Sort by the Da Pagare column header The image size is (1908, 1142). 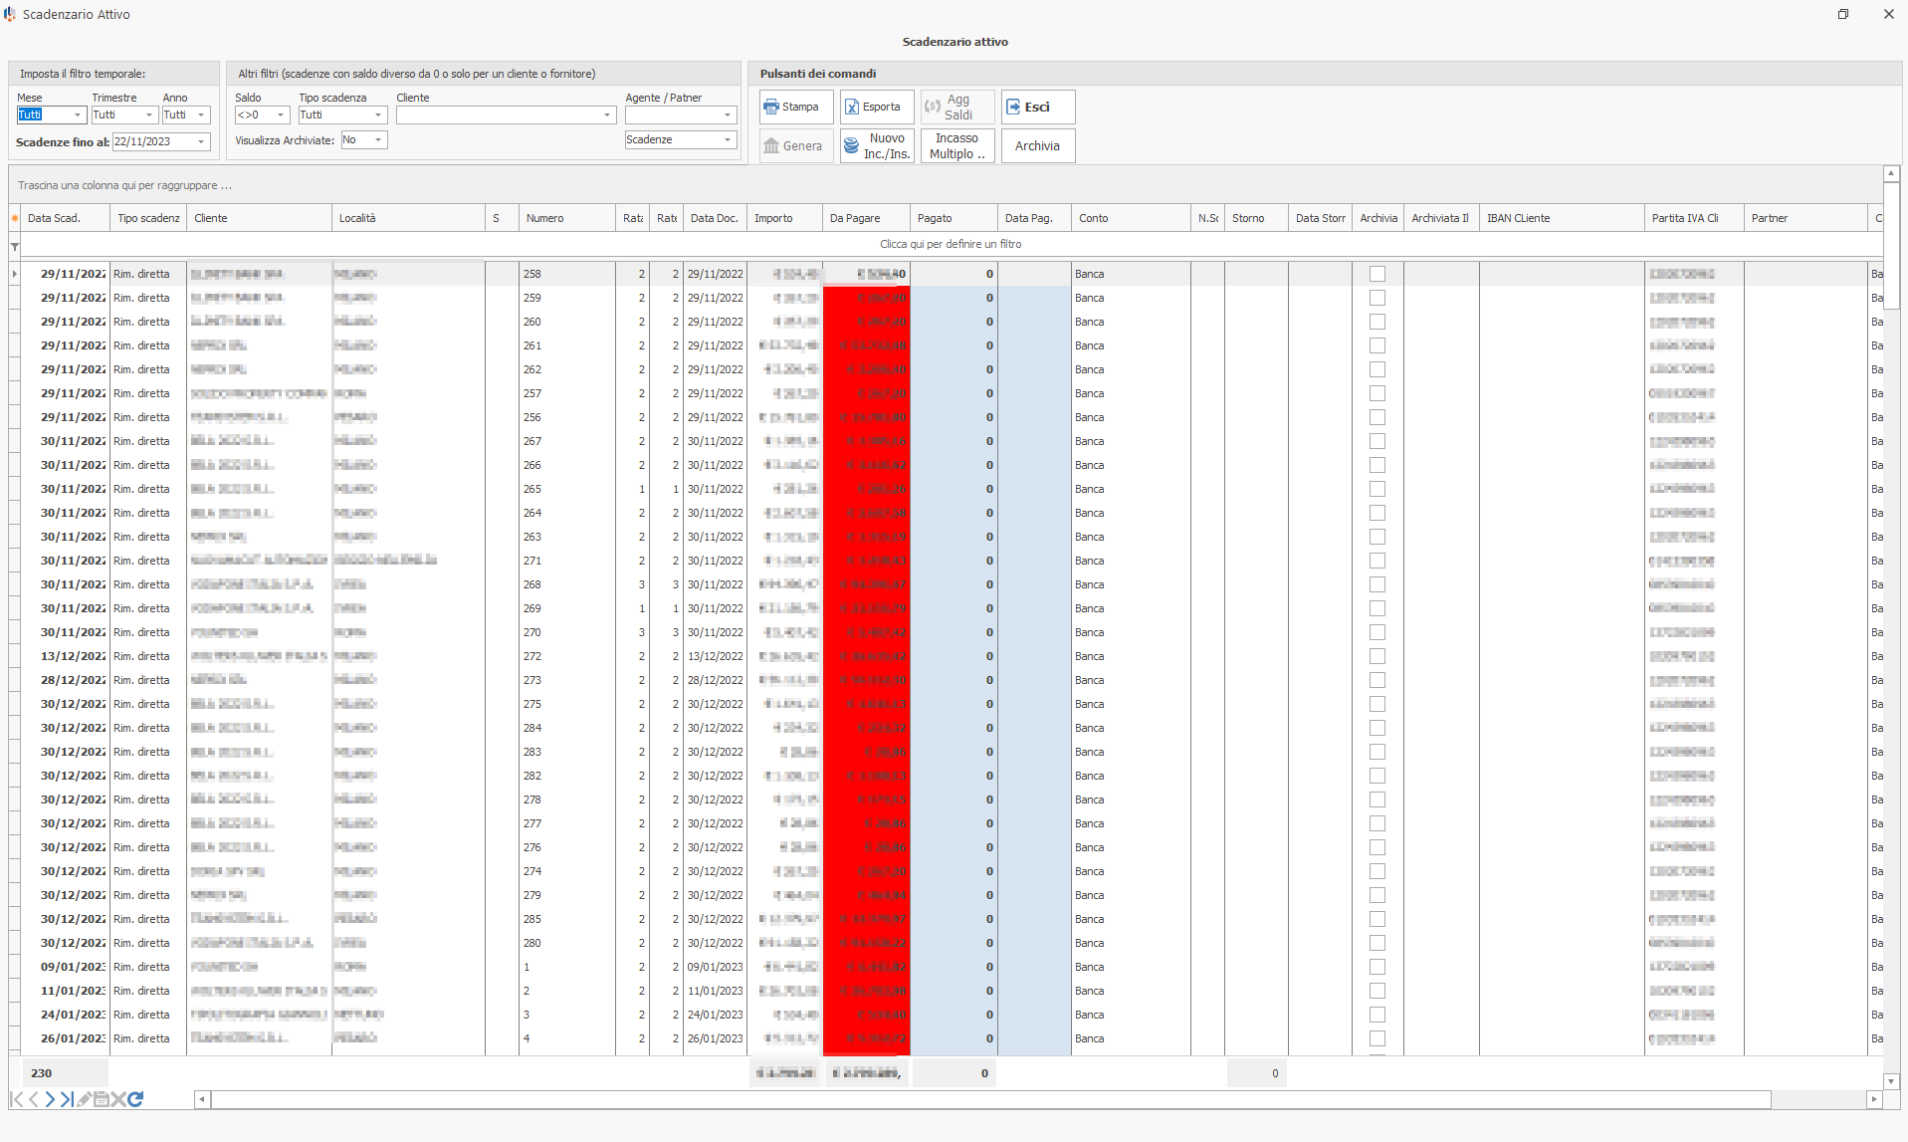[x=866, y=218]
